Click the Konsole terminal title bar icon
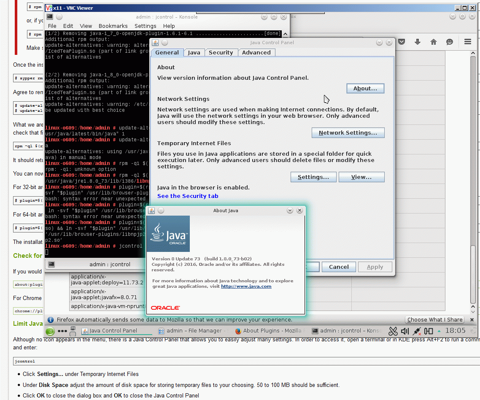Image resolution: width=480 pixels, height=400 pixels. (x=50, y=16)
